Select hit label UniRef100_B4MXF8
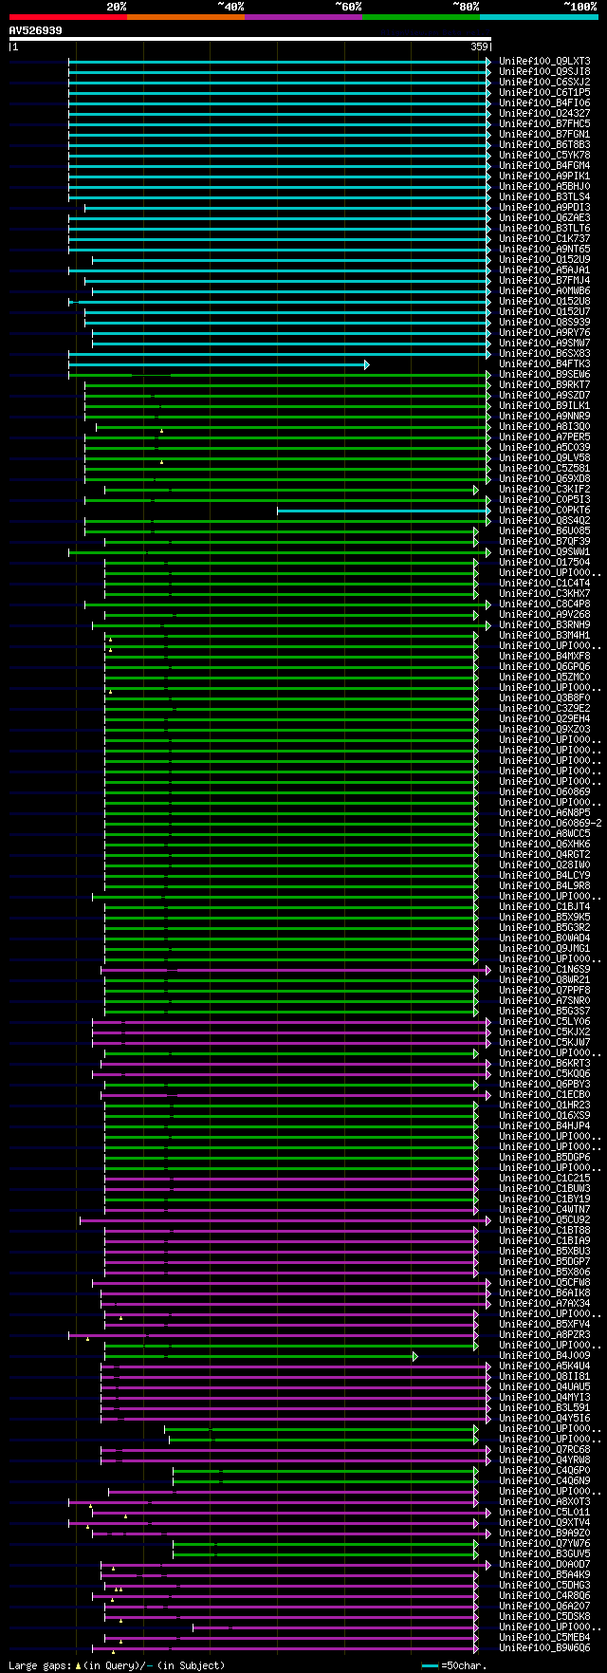This screenshot has width=607, height=1673. [544, 657]
